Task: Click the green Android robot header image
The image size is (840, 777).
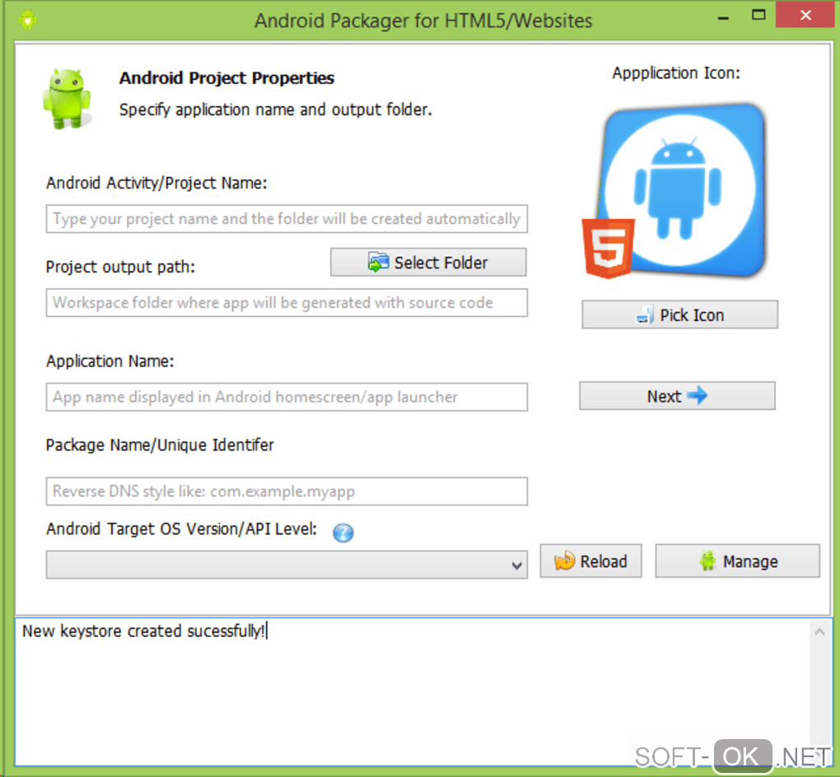Action: (67, 99)
